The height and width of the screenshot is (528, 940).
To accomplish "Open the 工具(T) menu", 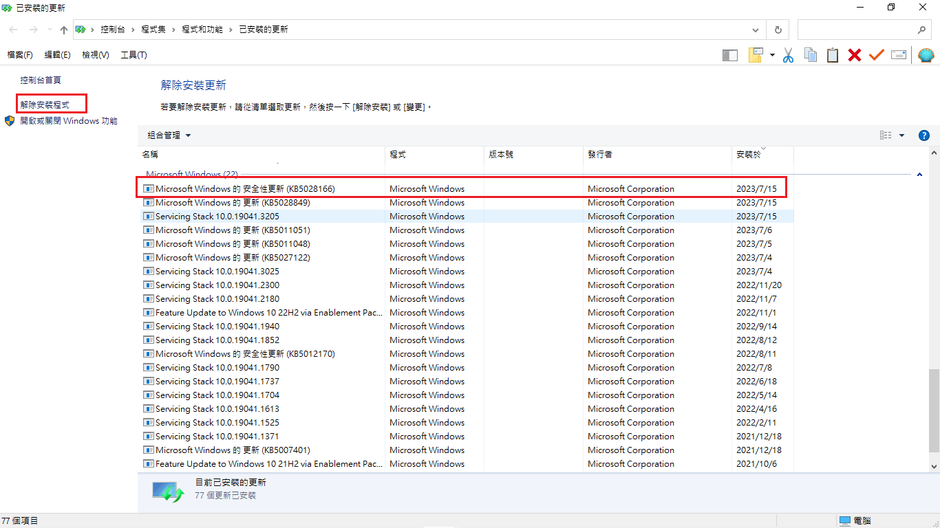I will pyautogui.click(x=133, y=55).
